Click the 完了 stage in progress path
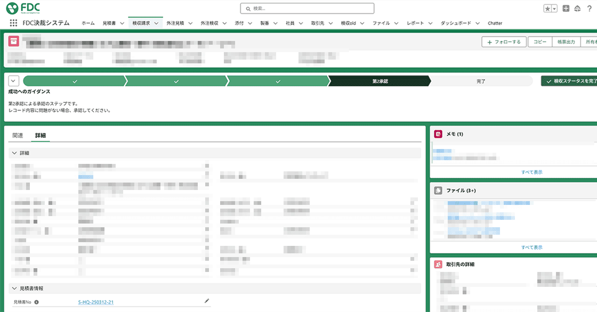 click(x=481, y=81)
